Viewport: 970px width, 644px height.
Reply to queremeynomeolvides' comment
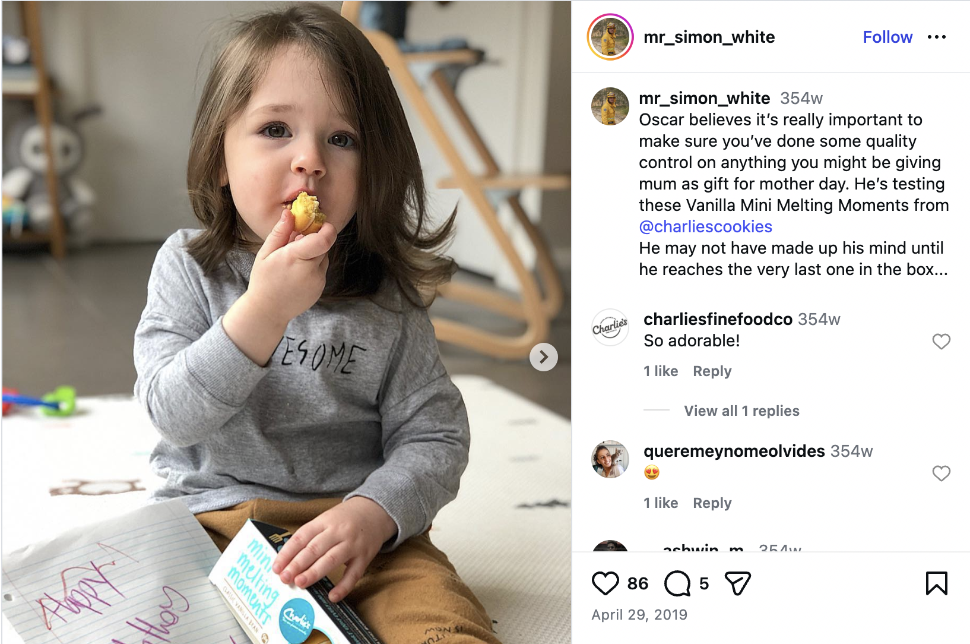(x=712, y=503)
